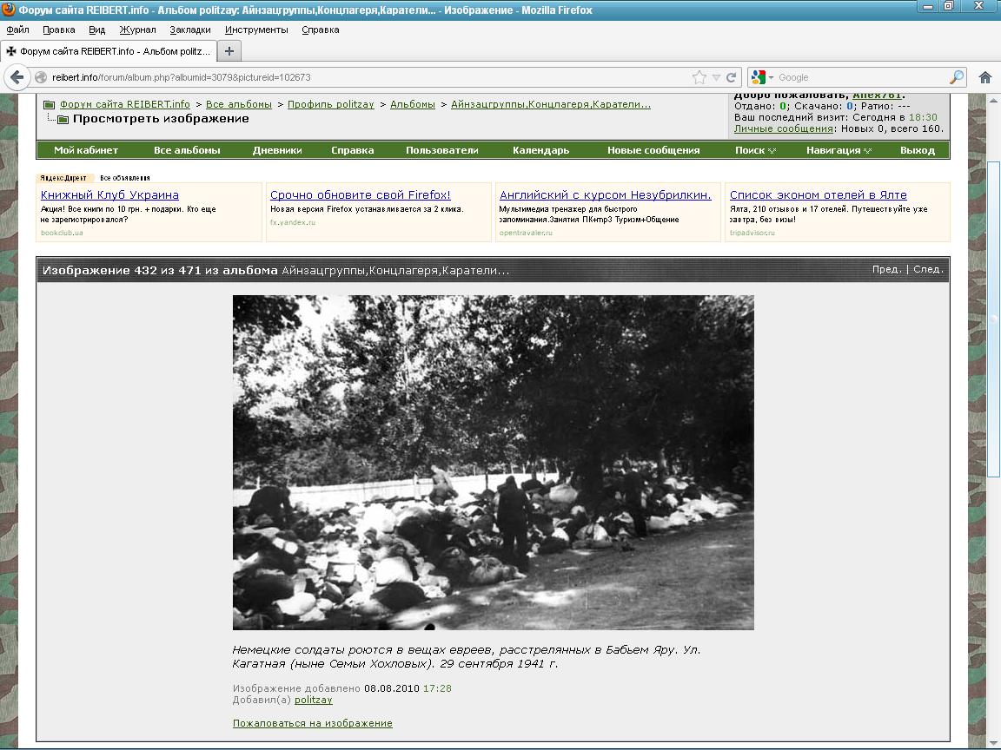This screenshot has width=1001, height=750.
Task: Click the scrollbar up arrow
Action: click(x=994, y=100)
